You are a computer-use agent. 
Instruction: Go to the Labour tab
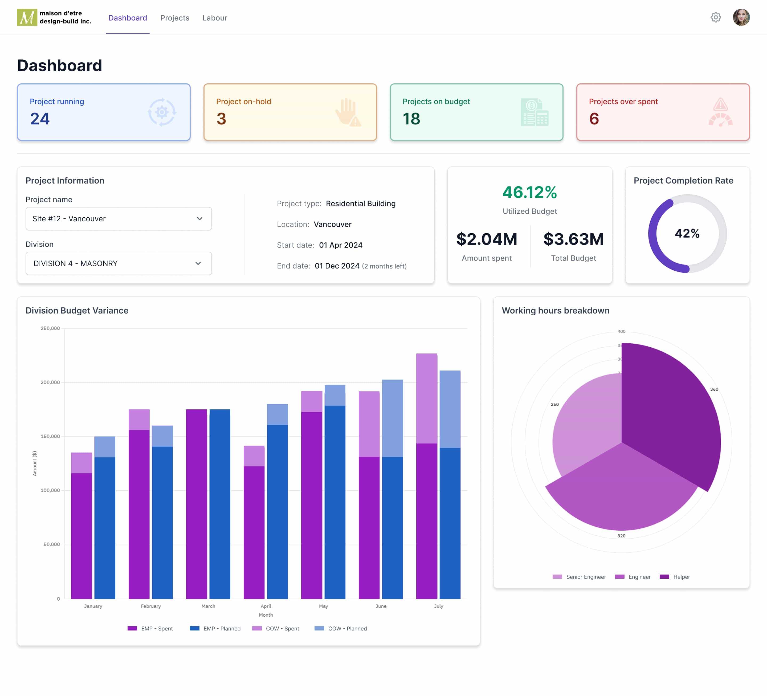(215, 18)
